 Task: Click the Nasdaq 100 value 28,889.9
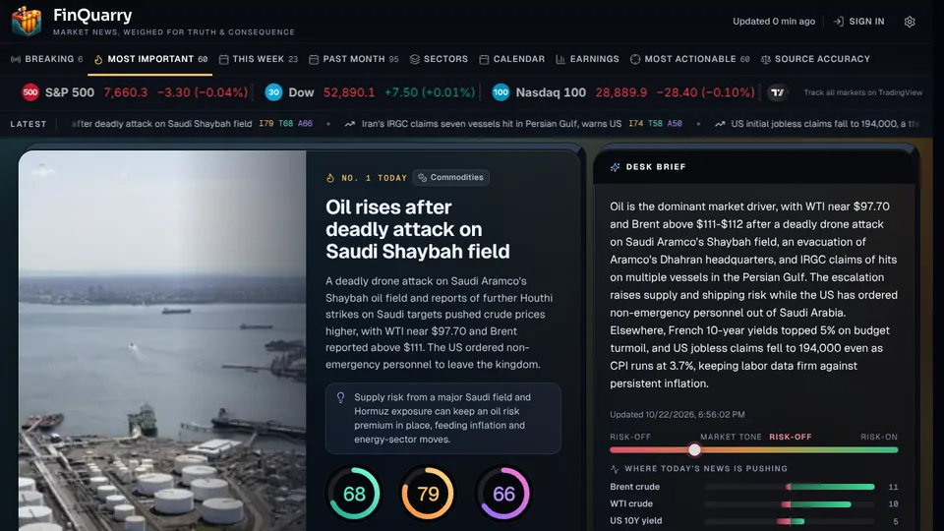click(621, 92)
